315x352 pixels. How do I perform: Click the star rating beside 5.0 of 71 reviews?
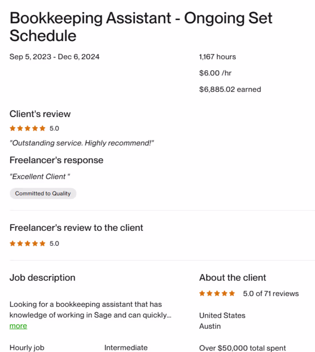point(217,293)
